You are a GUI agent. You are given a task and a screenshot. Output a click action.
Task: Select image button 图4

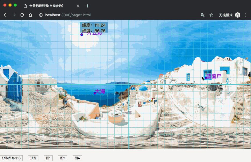pyautogui.click(x=77, y=158)
